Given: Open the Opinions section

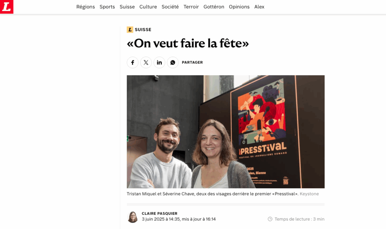Looking at the screenshot, I should (x=239, y=7).
